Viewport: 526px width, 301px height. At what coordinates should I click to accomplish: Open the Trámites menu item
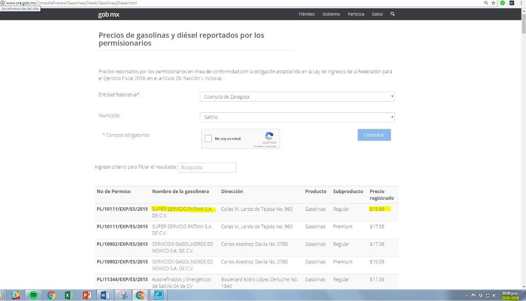(306, 14)
